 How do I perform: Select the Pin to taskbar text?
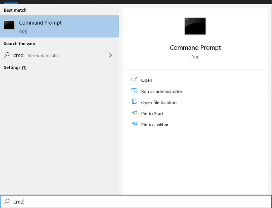pyautogui.click(x=155, y=125)
